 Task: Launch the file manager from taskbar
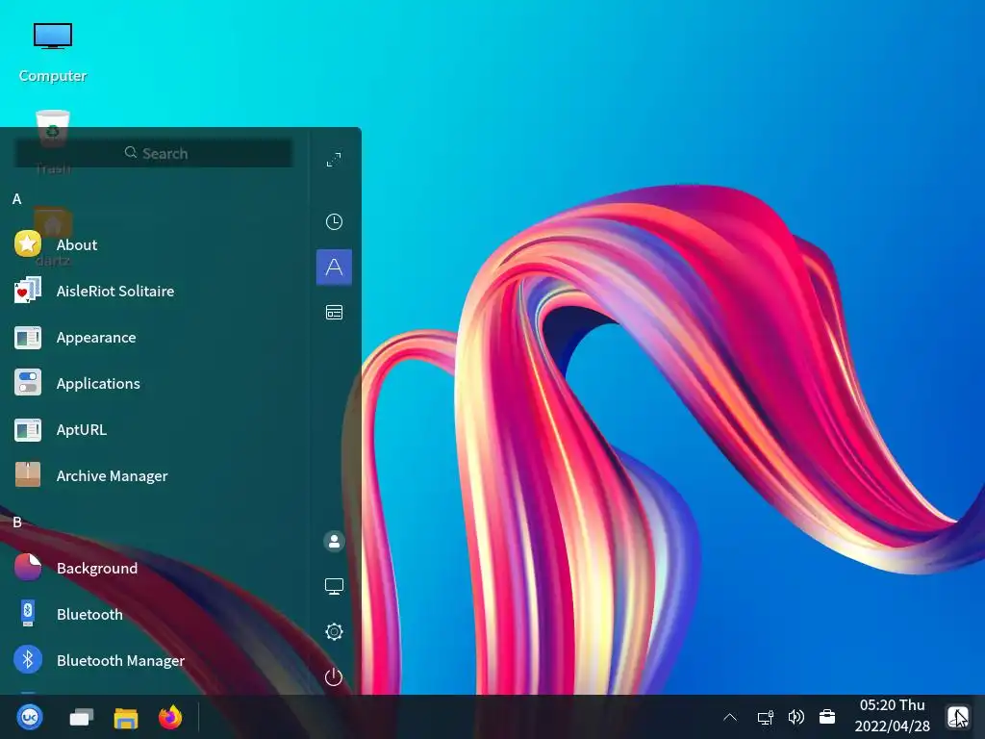(126, 717)
